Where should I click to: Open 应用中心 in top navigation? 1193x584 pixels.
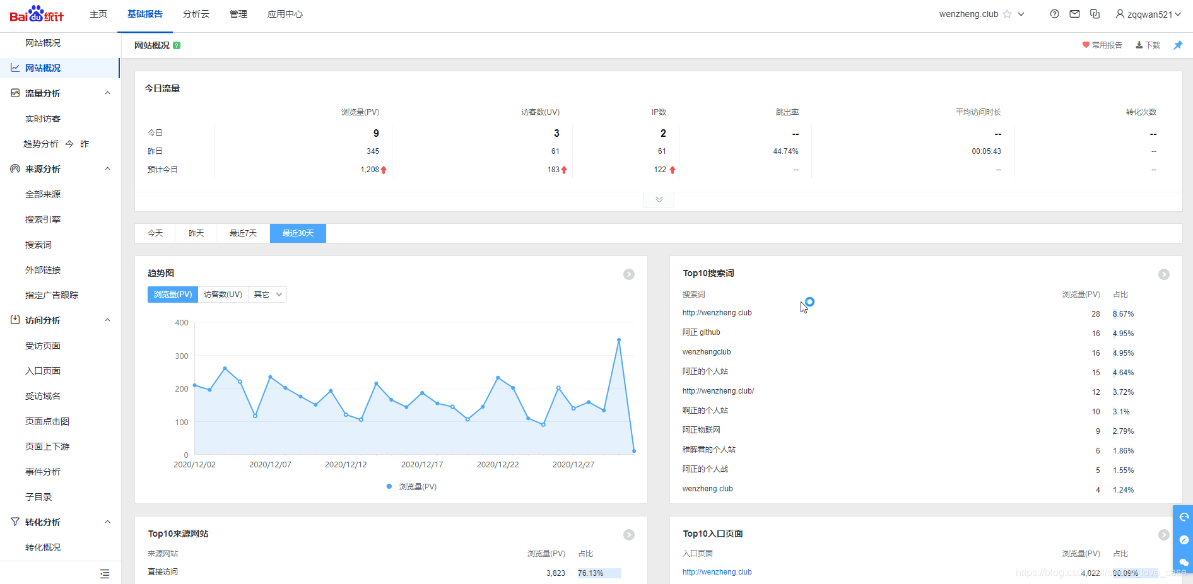[285, 14]
